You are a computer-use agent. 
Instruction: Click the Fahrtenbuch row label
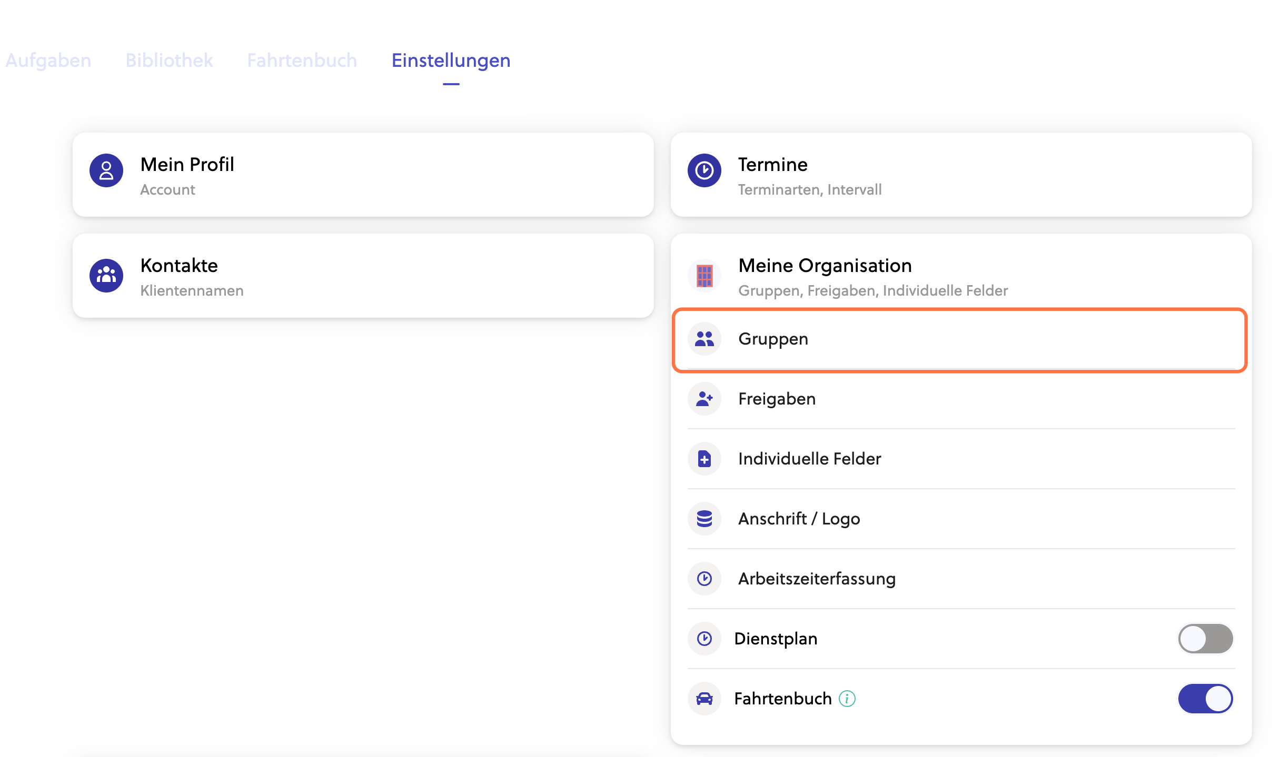(x=783, y=699)
